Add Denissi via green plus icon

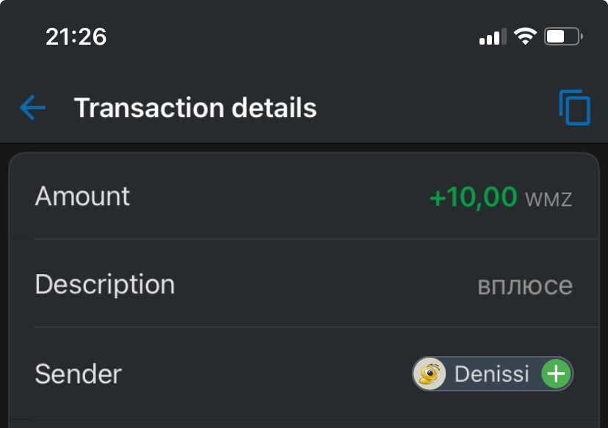click(x=556, y=374)
